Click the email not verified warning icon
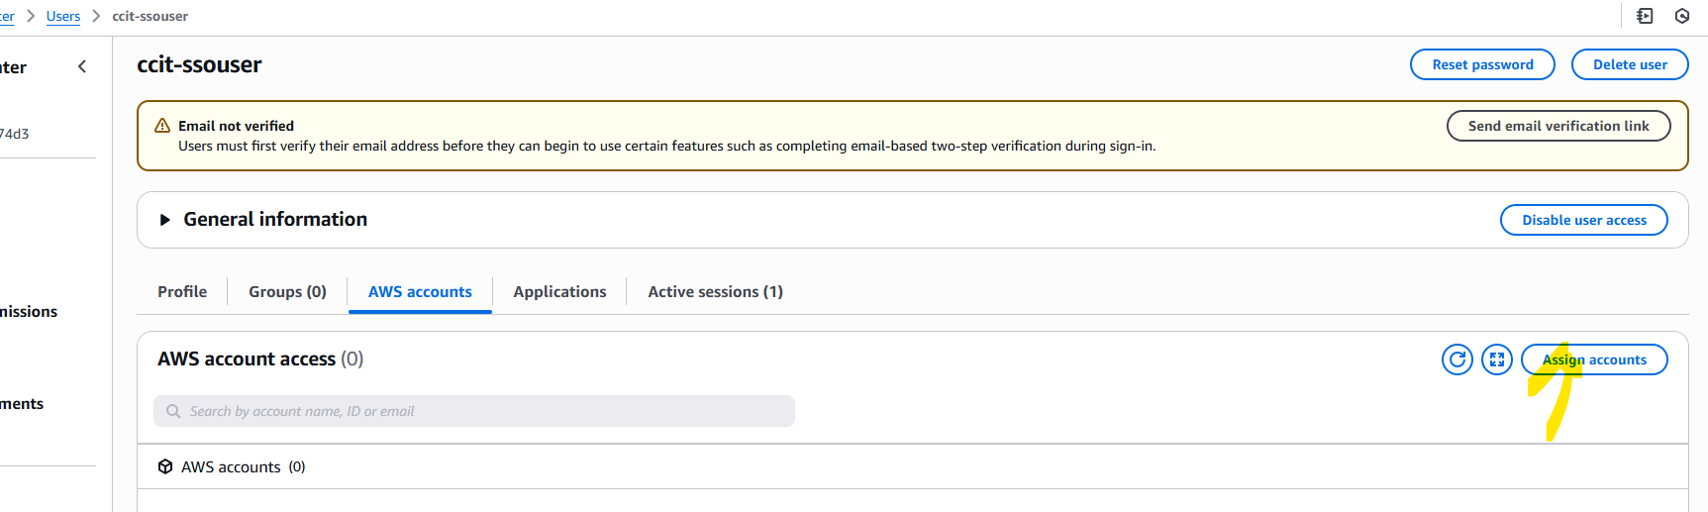Viewport: 1708px width, 512px height. [162, 126]
